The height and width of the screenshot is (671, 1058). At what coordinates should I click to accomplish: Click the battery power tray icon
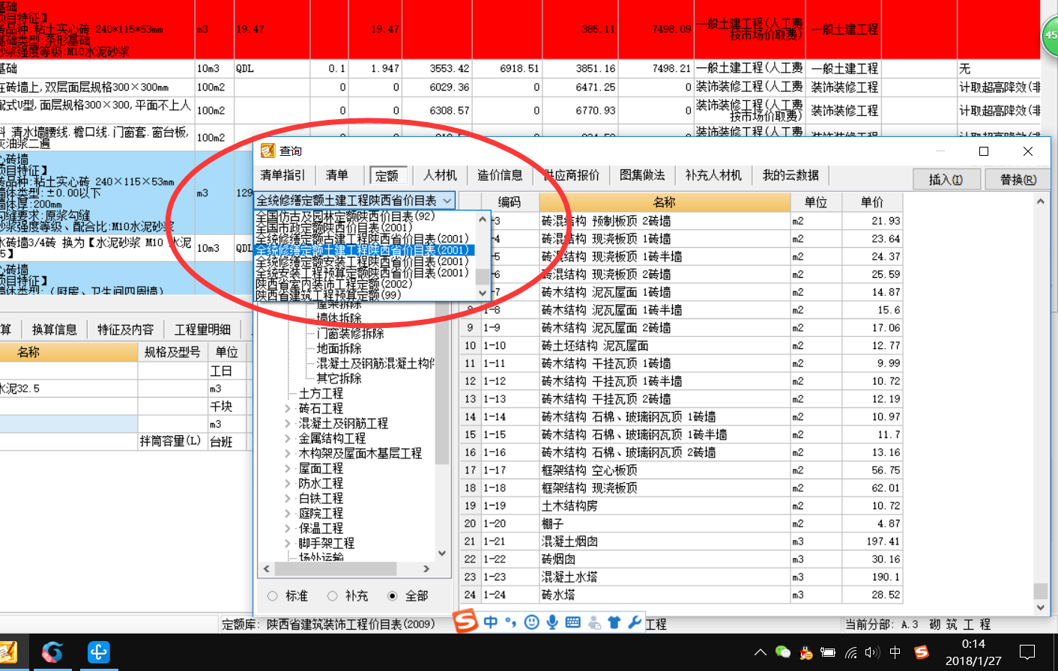828,652
